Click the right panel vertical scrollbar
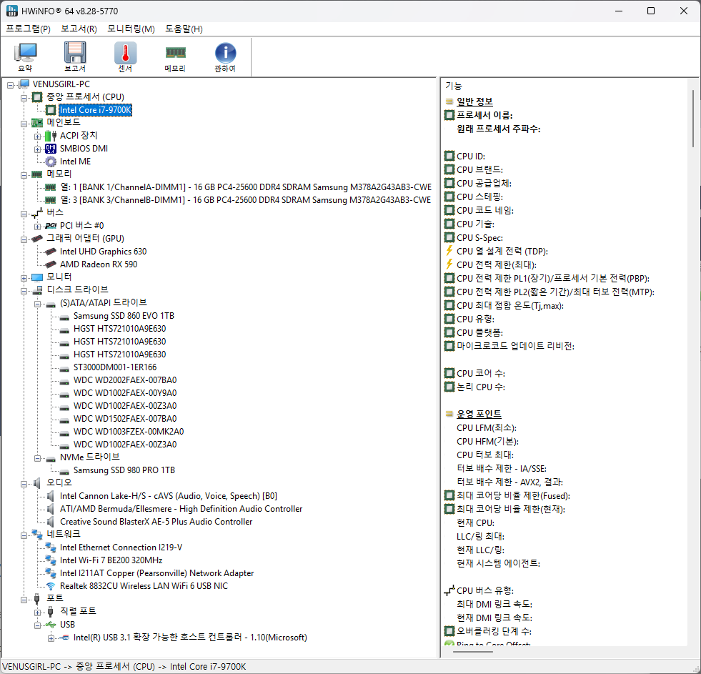 point(693,118)
